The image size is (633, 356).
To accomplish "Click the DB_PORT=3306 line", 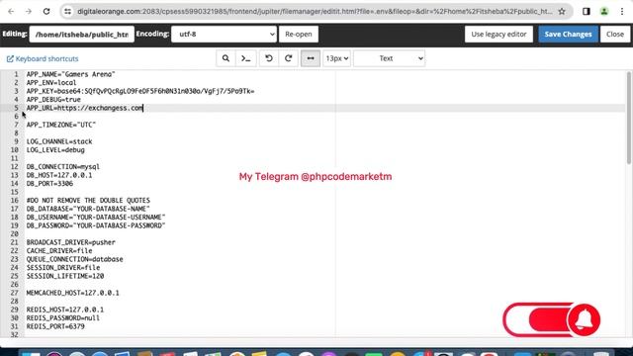I will tap(49, 184).
